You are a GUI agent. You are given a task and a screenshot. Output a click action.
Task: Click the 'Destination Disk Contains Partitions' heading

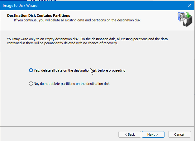[38, 15]
